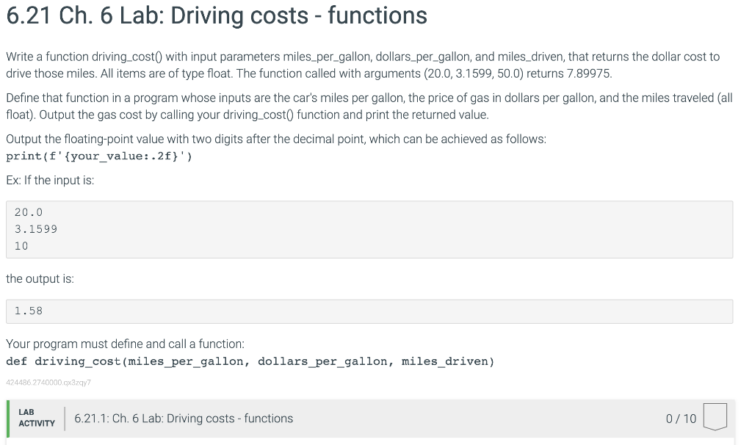Click the 6.21.1 lab activity title
Screen dimensions: 752x445
pyautogui.click(x=184, y=418)
